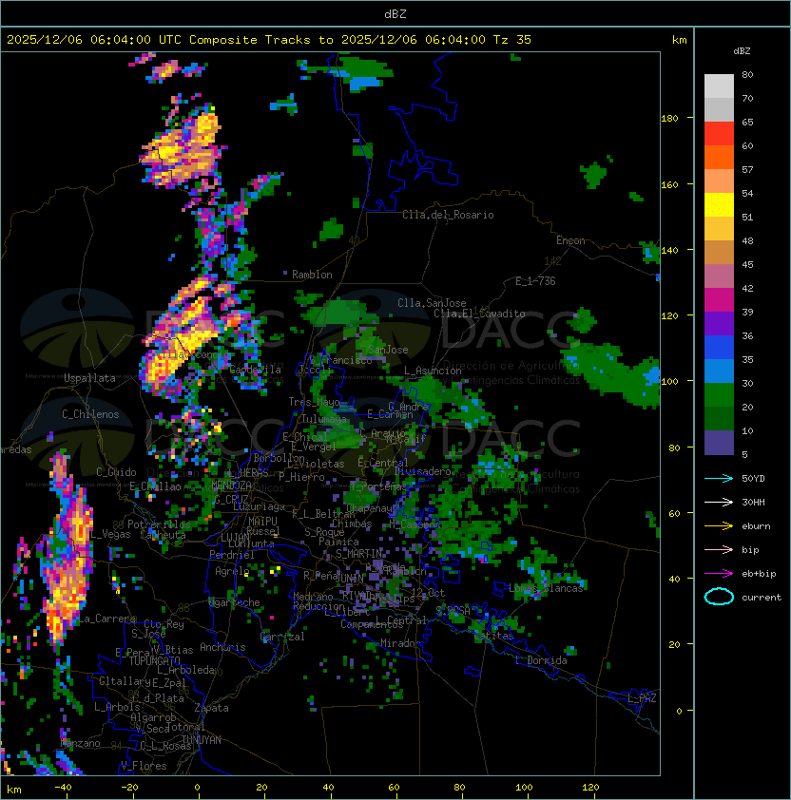Viewport: 791px width, 800px height.
Task: Click the 'eburn' legend label
Action: pyautogui.click(x=756, y=526)
